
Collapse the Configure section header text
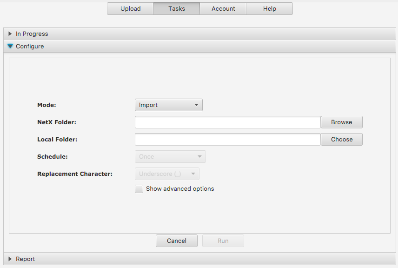(x=30, y=47)
